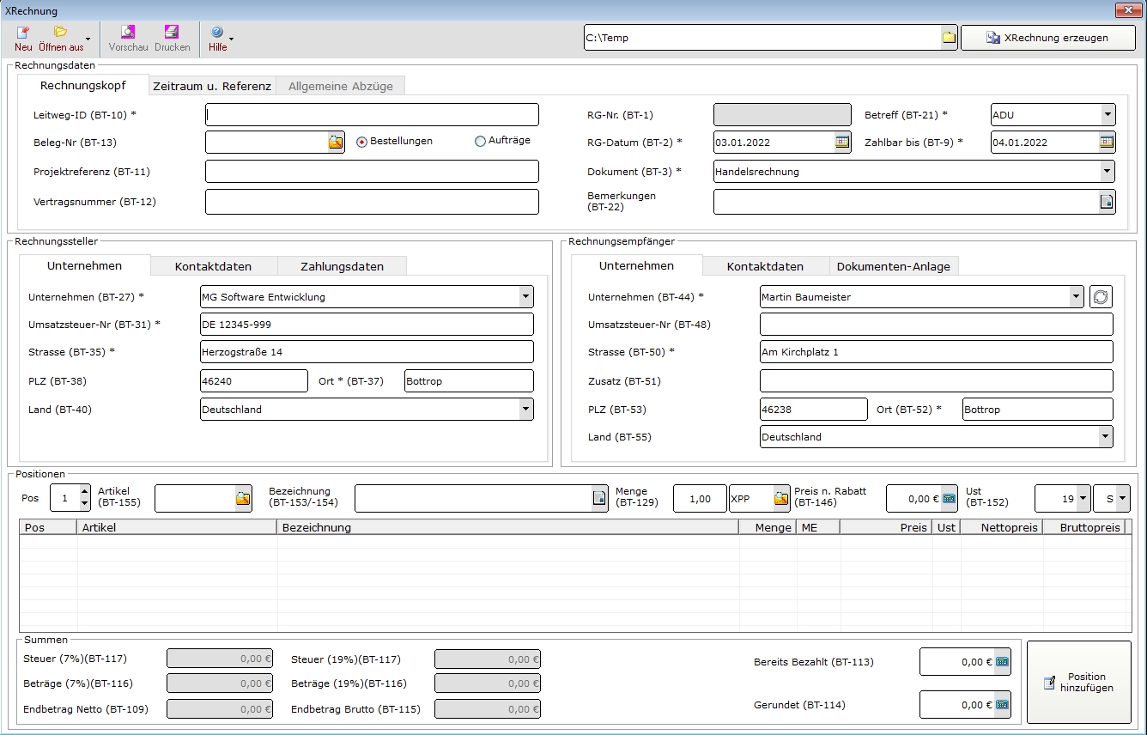Viewport: 1147px width, 735px height.
Task: Open calculator icon for Bereits Bezahlt
Action: click(x=1001, y=662)
